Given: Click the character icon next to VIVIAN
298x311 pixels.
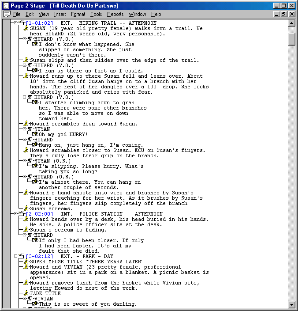Looking at the screenshot, I should 30,299.
